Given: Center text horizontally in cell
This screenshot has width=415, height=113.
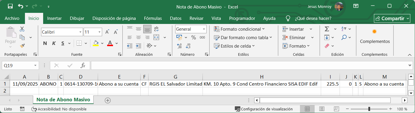Looking at the screenshot, I should point(138,37).
